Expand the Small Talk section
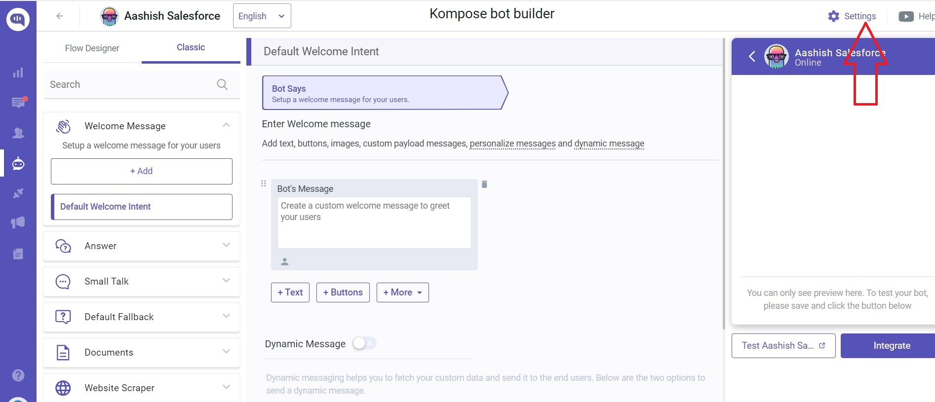The width and height of the screenshot is (935, 402). coord(226,281)
